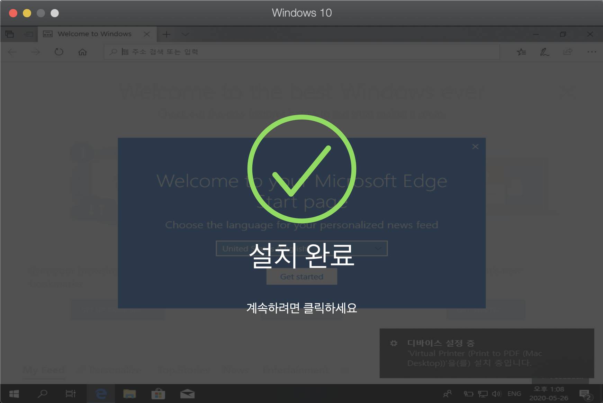Refresh the Edge page
This screenshot has width=603, height=403.
[x=59, y=52]
